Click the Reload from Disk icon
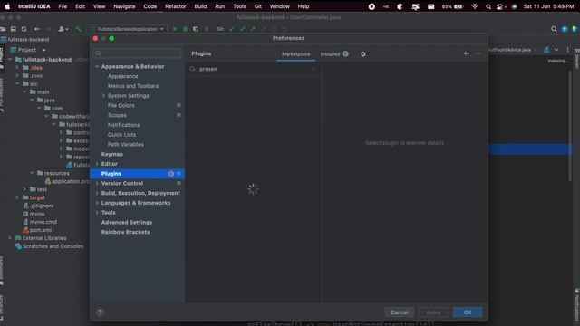This screenshot has height=326, width=580. [x=24, y=29]
